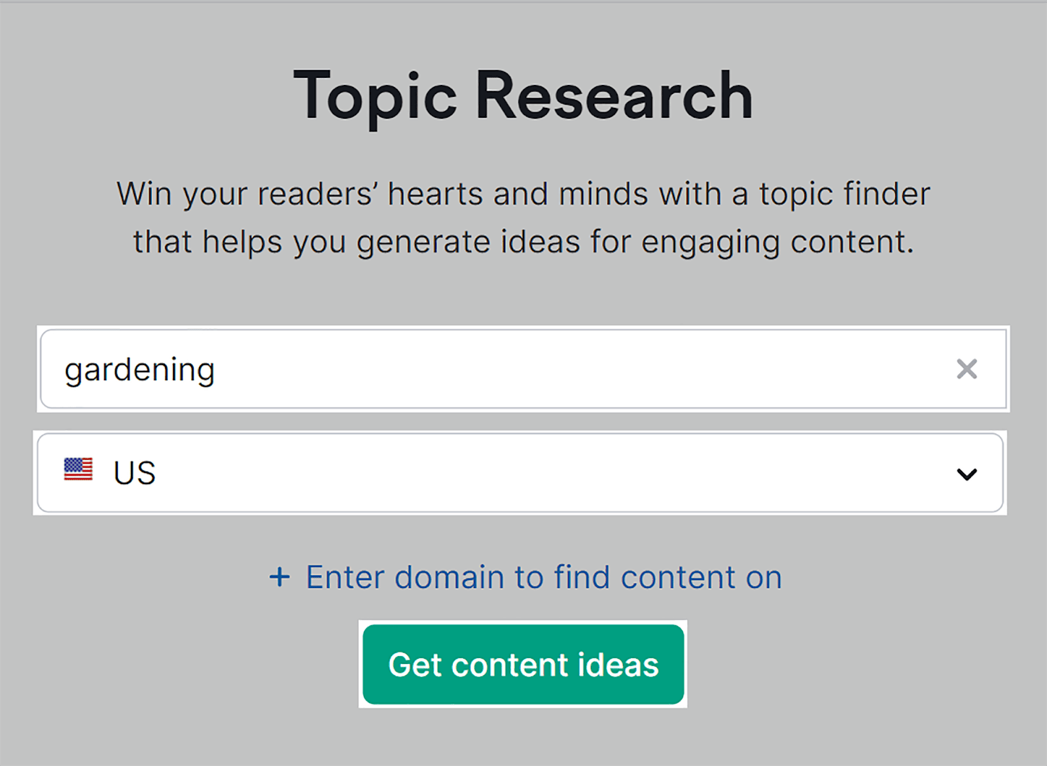The height and width of the screenshot is (766, 1047).
Task: Click inside the gardening input field
Action: (458, 369)
